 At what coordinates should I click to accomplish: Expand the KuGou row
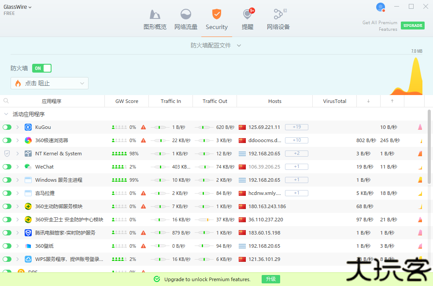(x=17, y=127)
